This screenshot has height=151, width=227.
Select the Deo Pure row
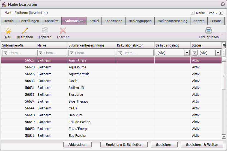pyautogui.click(x=111, y=115)
